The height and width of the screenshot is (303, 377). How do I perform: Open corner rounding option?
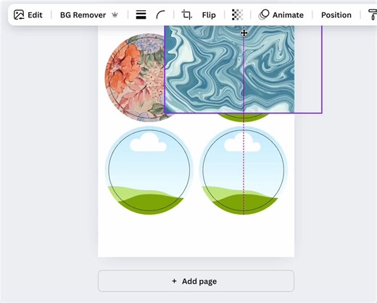[161, 15]
